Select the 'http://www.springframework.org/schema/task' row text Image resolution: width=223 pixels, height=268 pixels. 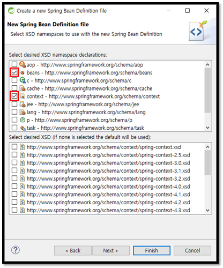tap(93, 128)
